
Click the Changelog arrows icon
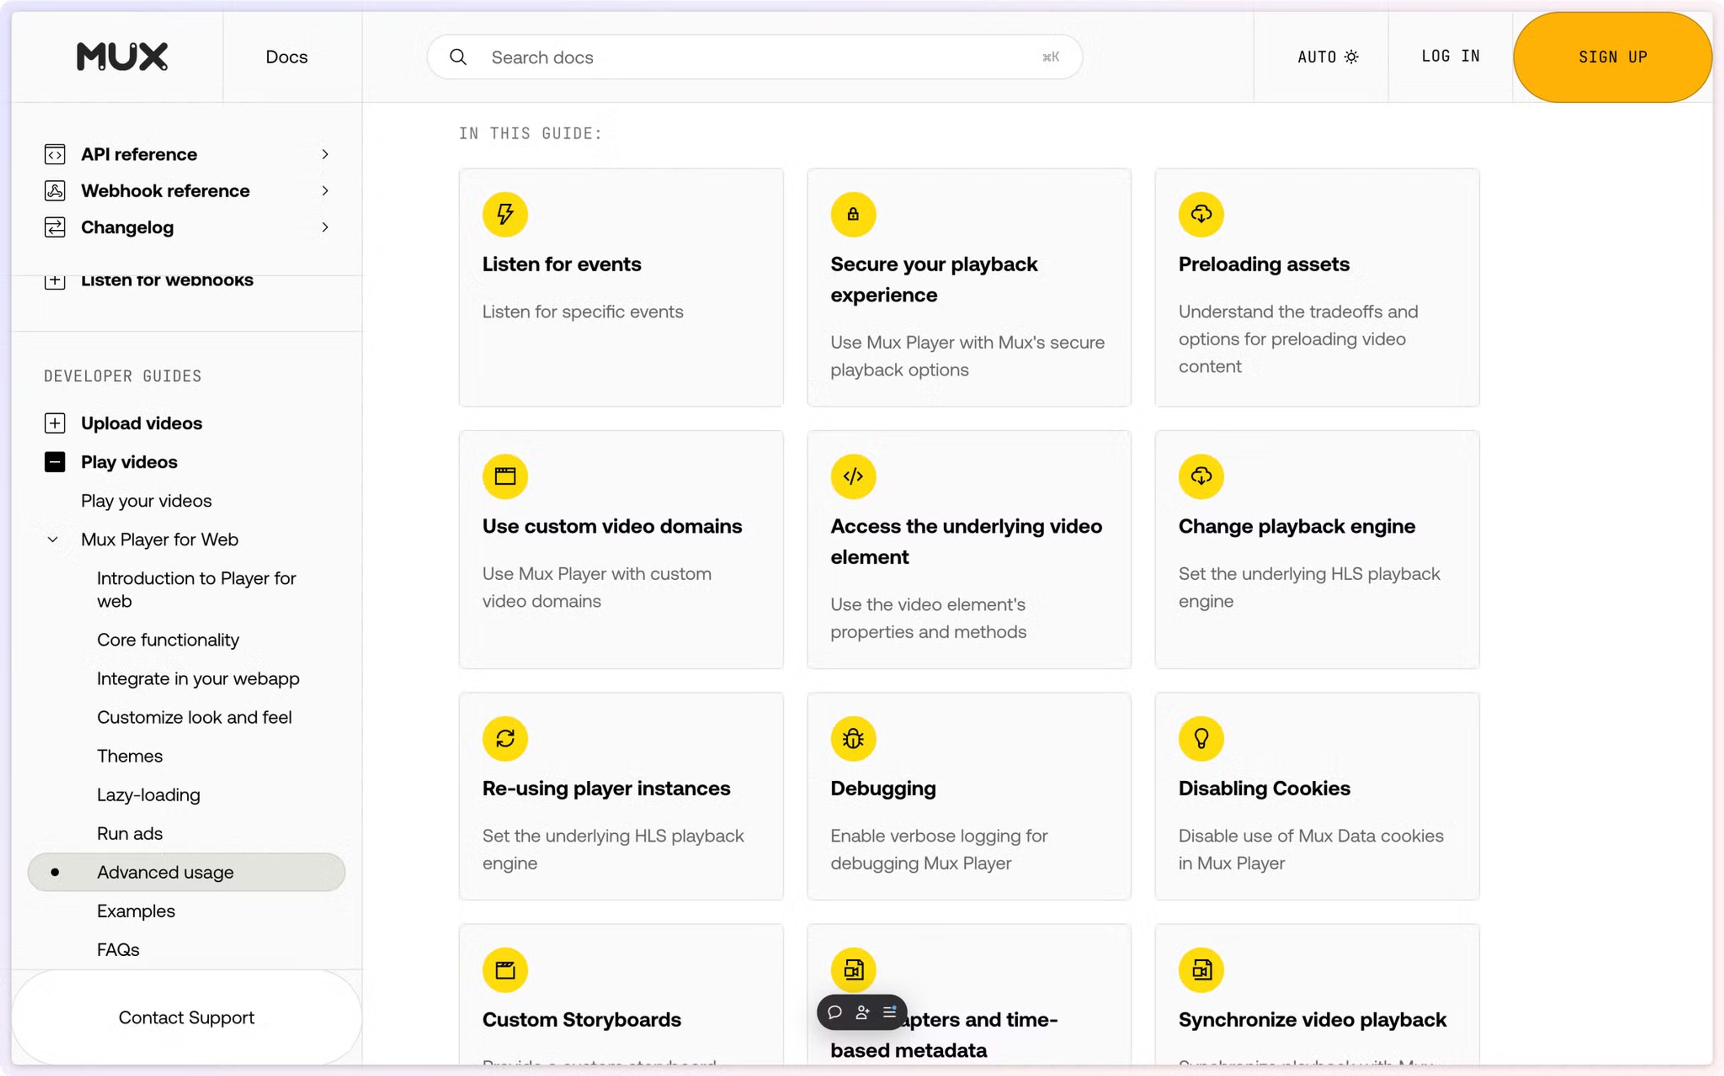point(55,227)
